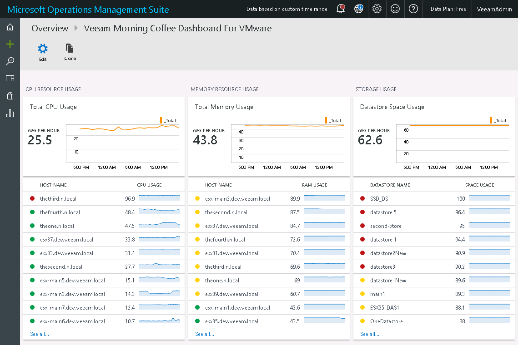Select esx-main3.dev.veeam.local host row
The image size is (518, 345).
point(104,294)
